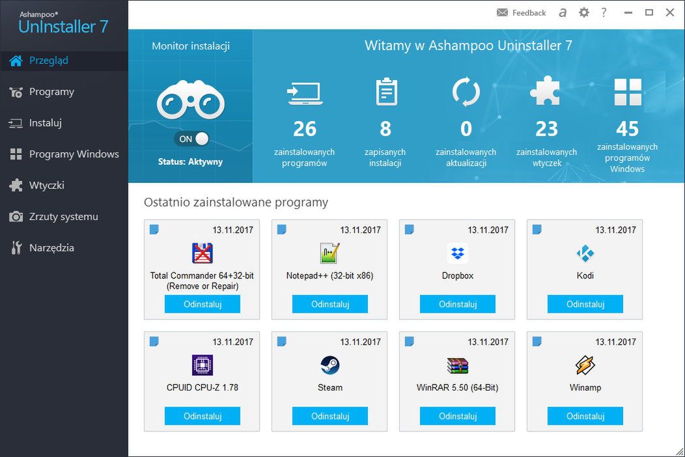Uninstall Notepad++ (32-bit x86)
Image resolution: width=685 pixels, height=457 pixels.
[x=330, y=304]
